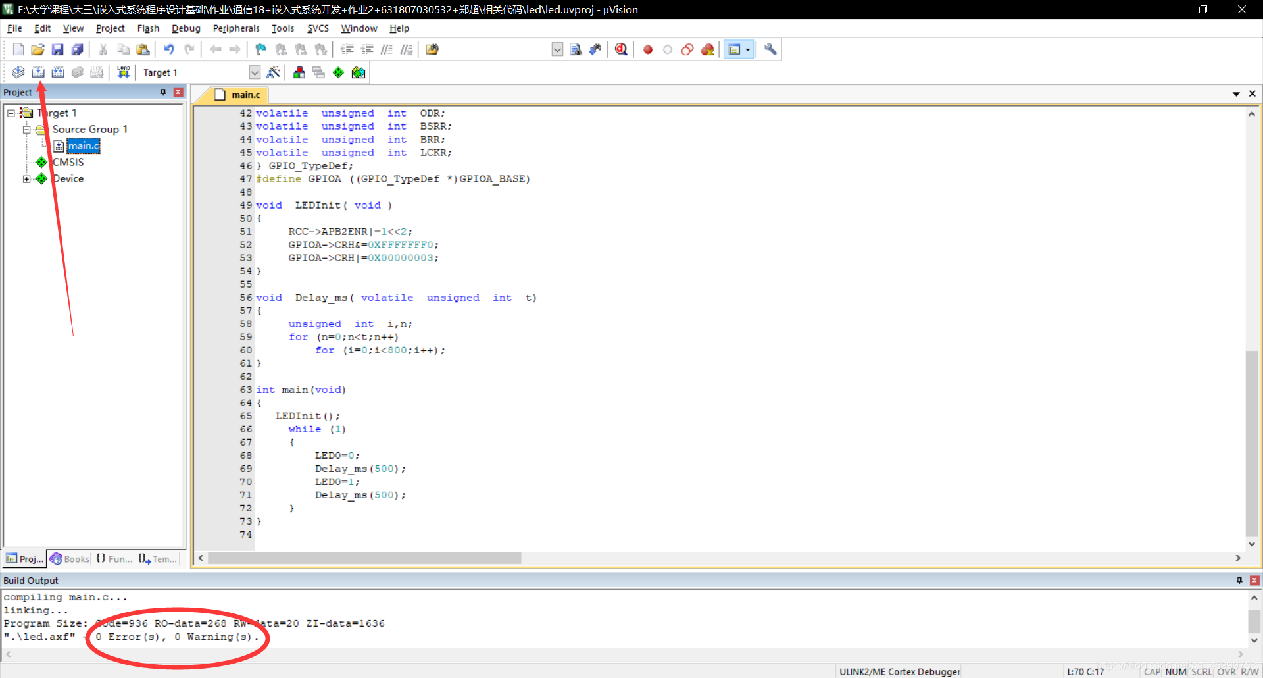Click the editor vertical scrollbar thumb

1252,444
